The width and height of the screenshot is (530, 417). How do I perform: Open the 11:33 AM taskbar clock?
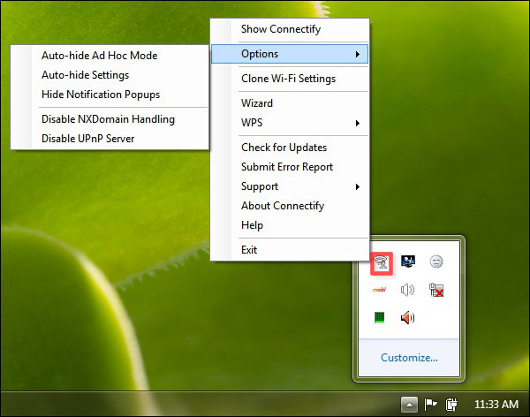[x=496, y=405]
